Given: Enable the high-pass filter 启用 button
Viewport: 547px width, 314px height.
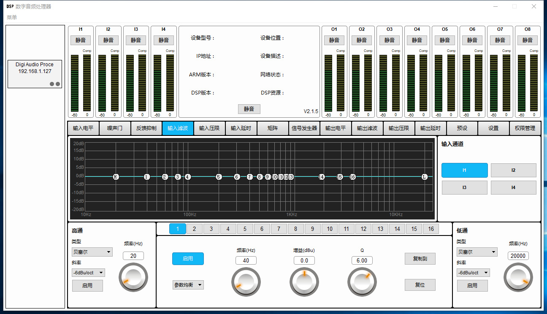Looking at the screenshot, I should pos(87,286).
